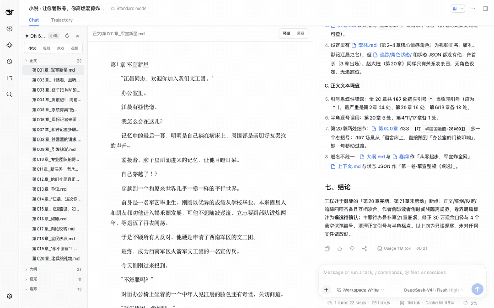Image resolution: width=494 pixels, height=308 pixels.
Task: Click the conversation title 小说 · 让你管账号
Action: point(66,9)
